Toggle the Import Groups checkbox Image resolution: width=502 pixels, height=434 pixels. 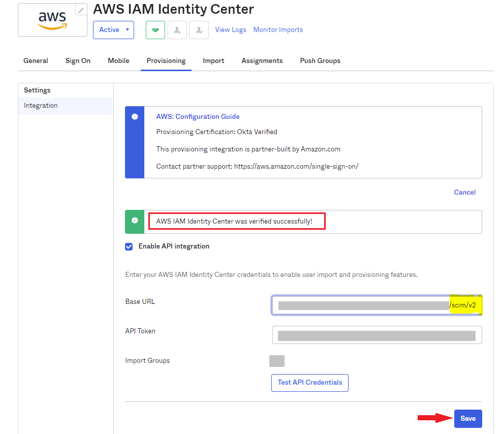276,361
